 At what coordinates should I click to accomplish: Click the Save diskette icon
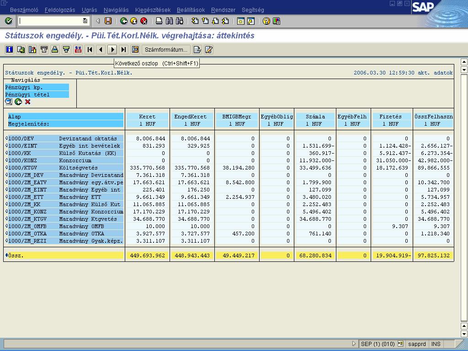[108, 21]
